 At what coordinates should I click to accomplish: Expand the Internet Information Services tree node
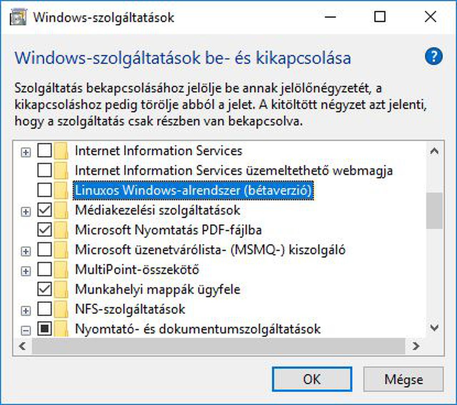(26, 152)
